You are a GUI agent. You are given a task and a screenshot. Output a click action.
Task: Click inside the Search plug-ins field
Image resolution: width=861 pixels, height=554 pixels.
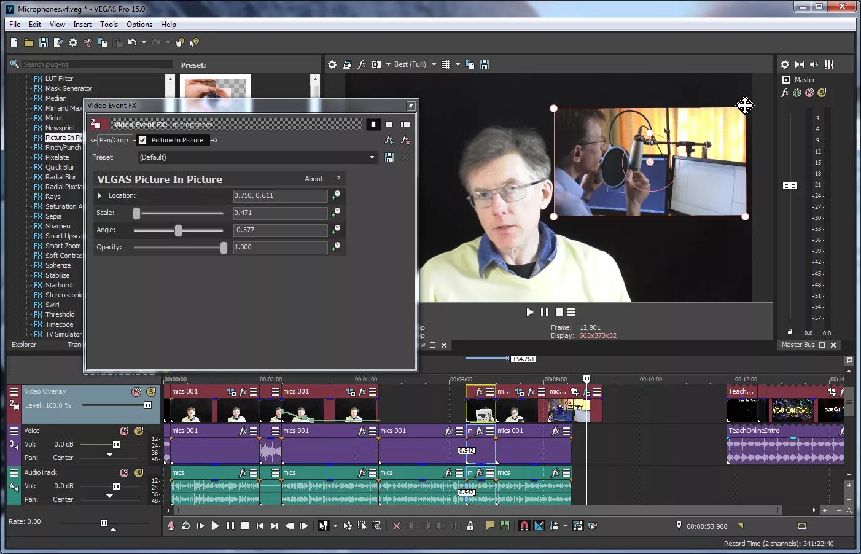coord(92,64)
